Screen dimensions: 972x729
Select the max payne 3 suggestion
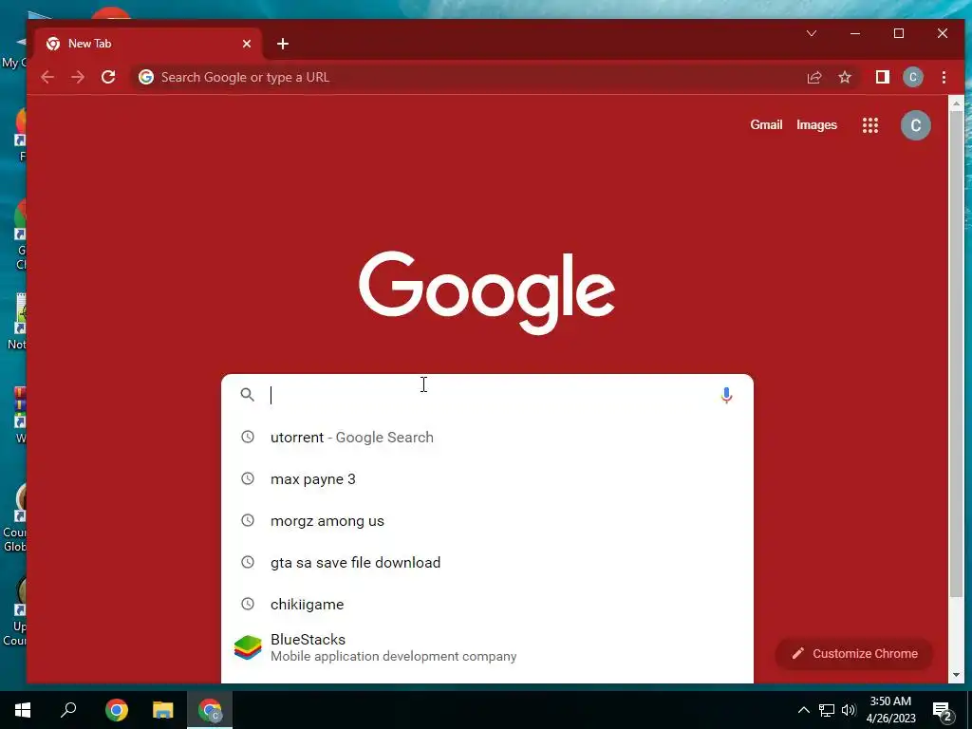(487, 478)
